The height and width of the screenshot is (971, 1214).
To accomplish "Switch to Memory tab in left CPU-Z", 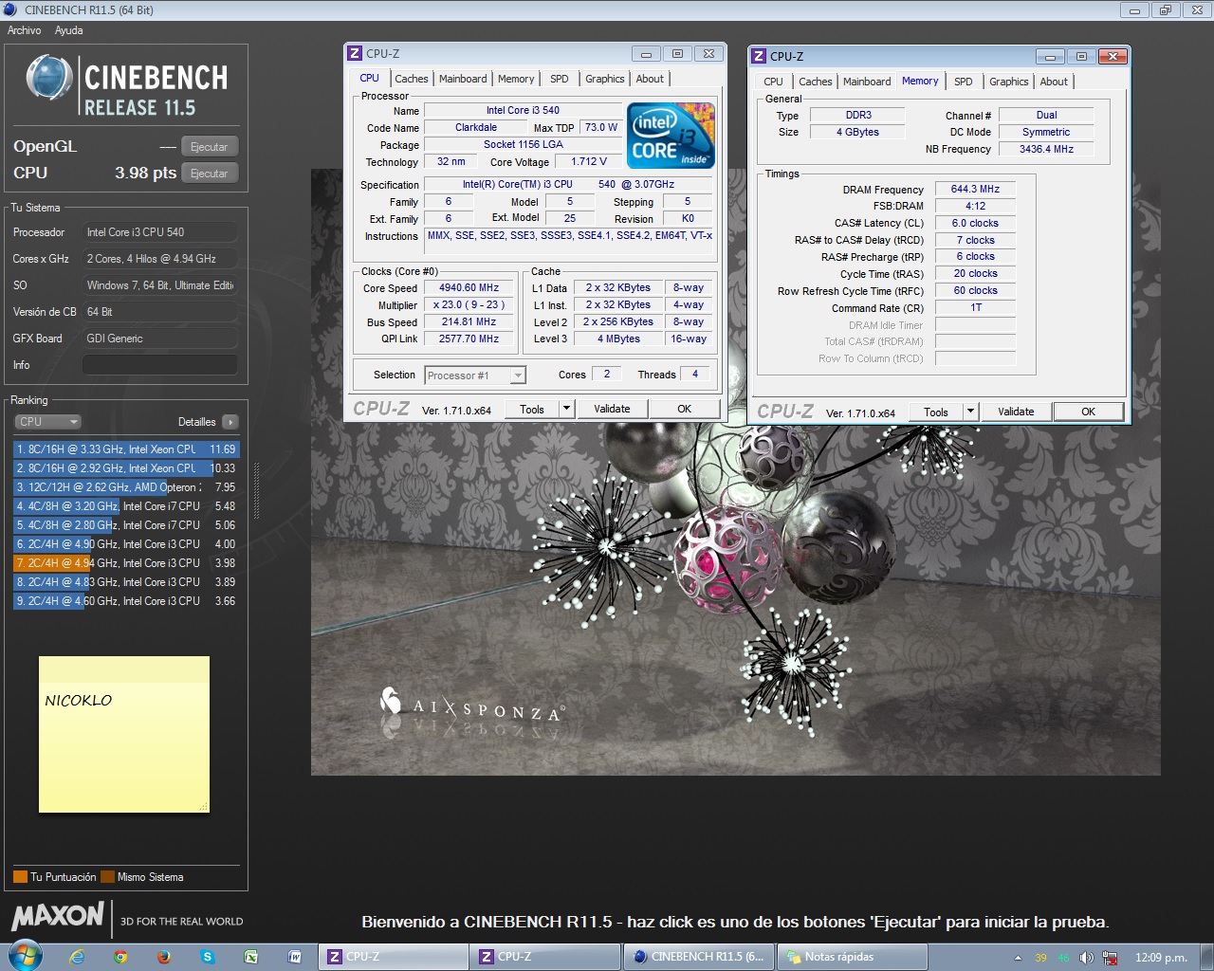I will point(516,79).
